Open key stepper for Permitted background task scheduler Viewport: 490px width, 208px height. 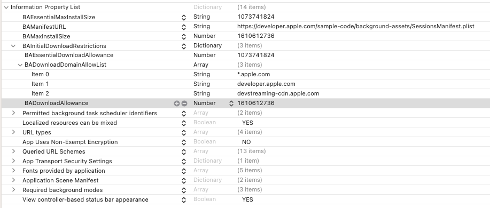tap(184, 114)
